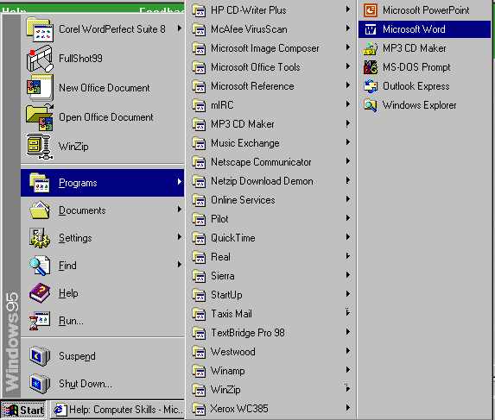Viewport: 495px width, 420px height.
Task: Click the New Office Document icon
Action: point(40,88)
